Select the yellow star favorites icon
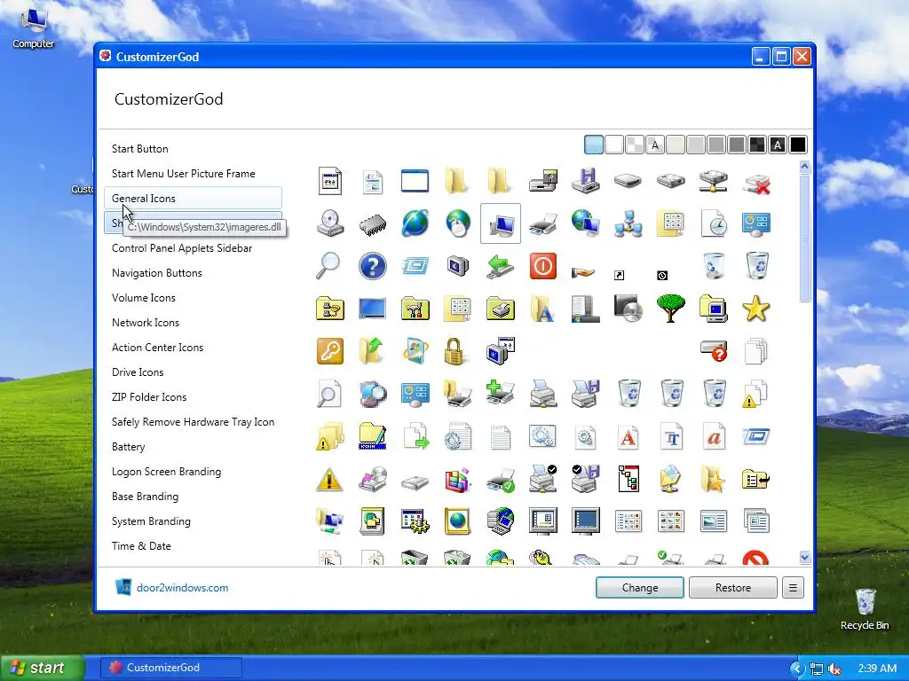Image resolution: width=909 pixels, height=681 pixels. pyautogui.click(x=756, y=309)
